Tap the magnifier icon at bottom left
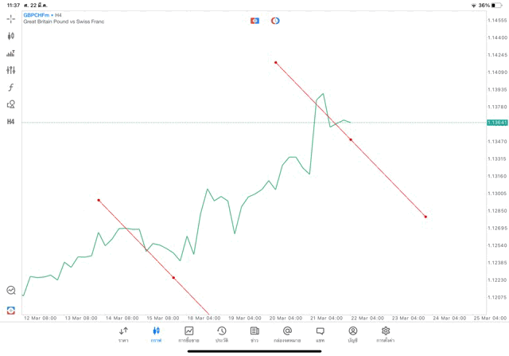Viewport: 509px width, 356px height. [11, 291]
